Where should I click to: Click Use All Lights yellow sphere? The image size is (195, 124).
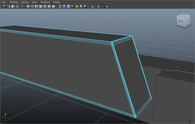point(77,6)
